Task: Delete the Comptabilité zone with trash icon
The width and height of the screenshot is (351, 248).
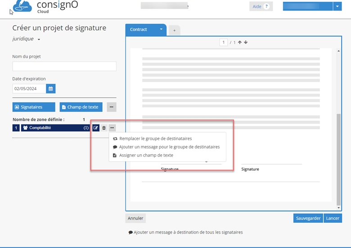Action: [104, 128]
